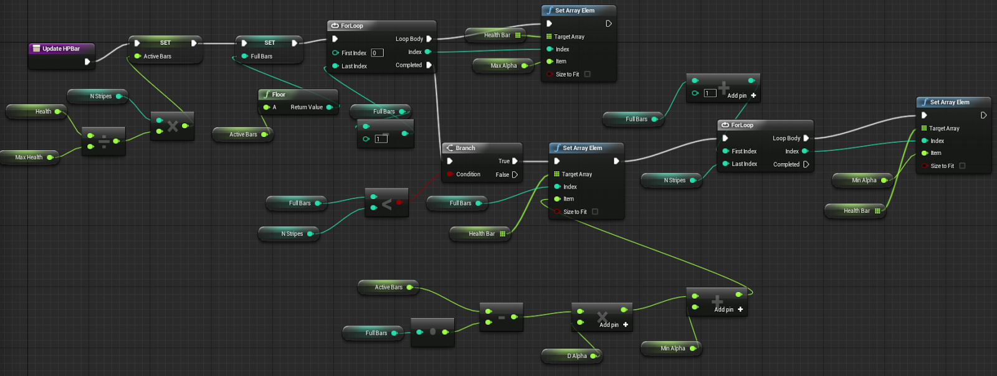Click the output pin of Max Alpha variable
This screenshot has width=997, height=376.
[525, 65]
